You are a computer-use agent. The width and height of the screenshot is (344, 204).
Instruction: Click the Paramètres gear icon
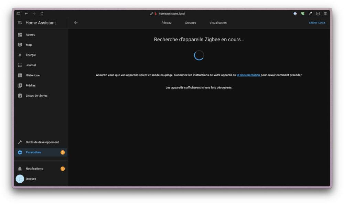pyautogui.click(x=20, y=152)
